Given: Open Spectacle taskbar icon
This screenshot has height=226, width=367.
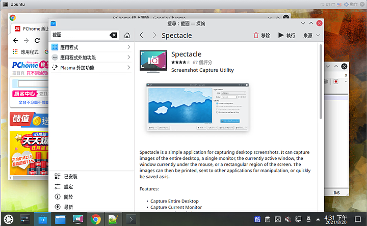Looking at the screenshot, I should pos(78,219).
